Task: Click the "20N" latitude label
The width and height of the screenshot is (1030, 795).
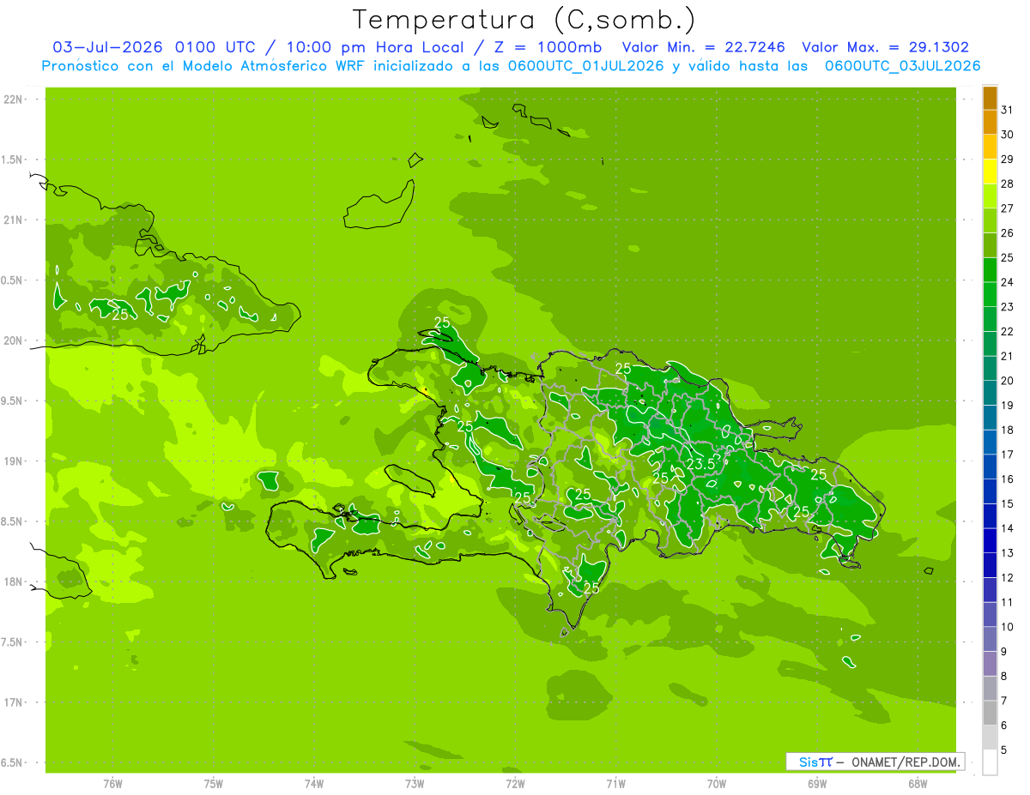Action: [13, 340]
